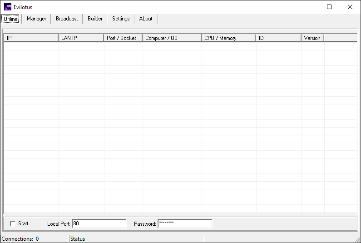This screenshot has height=243, width=361.
Task: Open the Settings tab
Action: [121, 19]
